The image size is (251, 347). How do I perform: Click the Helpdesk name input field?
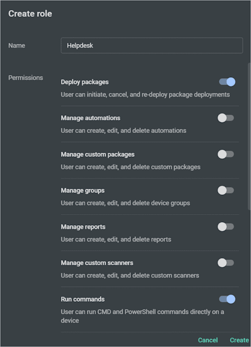click(152, 46)
